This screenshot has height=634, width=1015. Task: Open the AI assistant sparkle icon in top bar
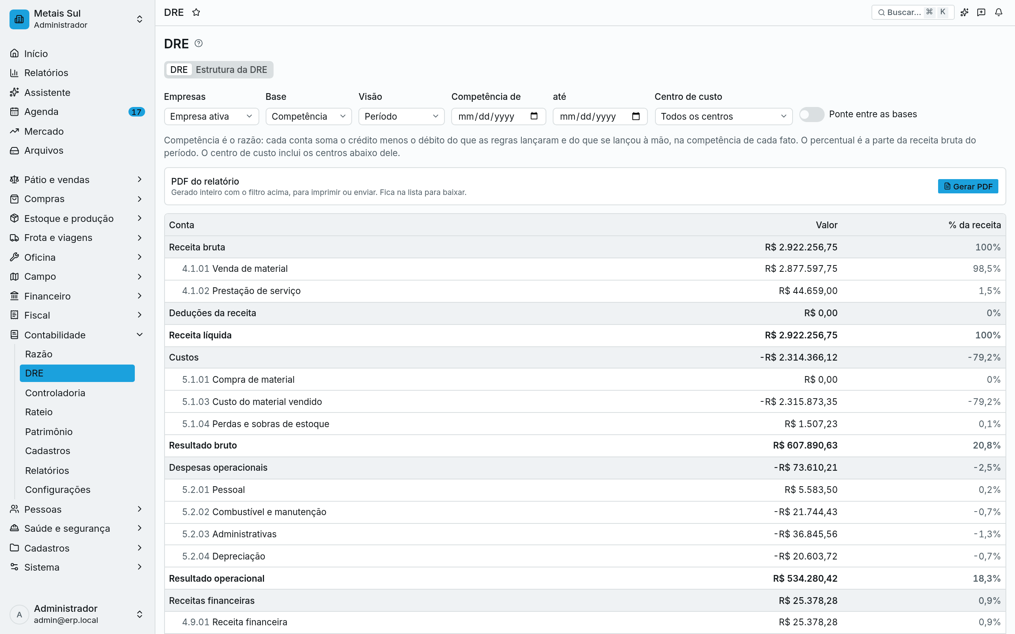click(964, 12)
